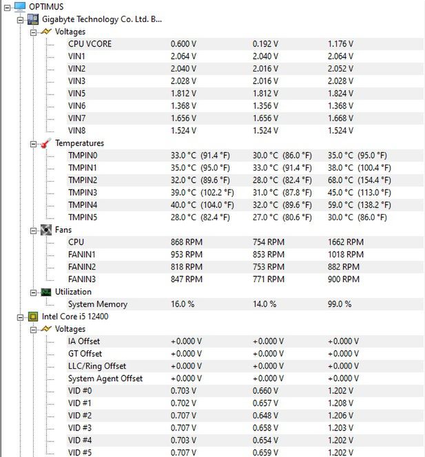This screenshot has width=425, height=457.
Task: Click System Memory max value 99.0 %
Action: click(x=340, y=304)
